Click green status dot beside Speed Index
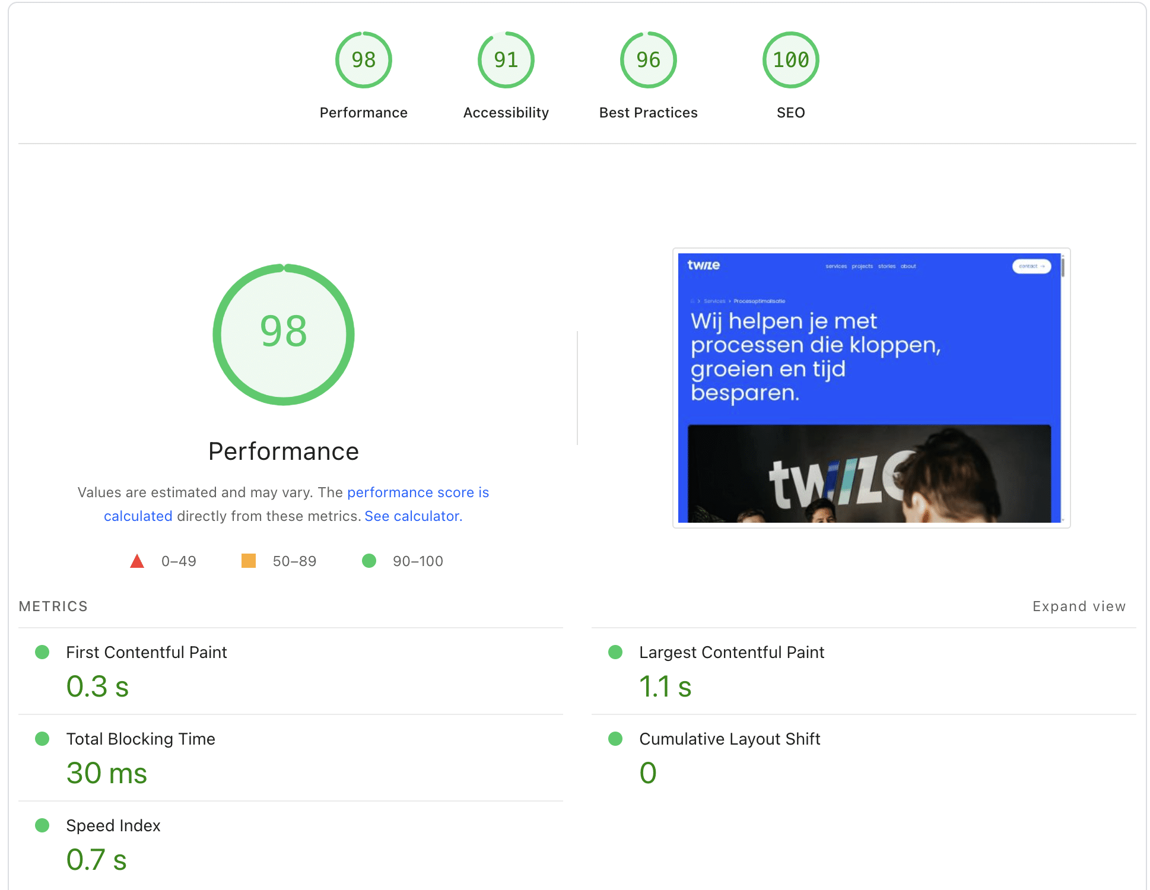 42,825
